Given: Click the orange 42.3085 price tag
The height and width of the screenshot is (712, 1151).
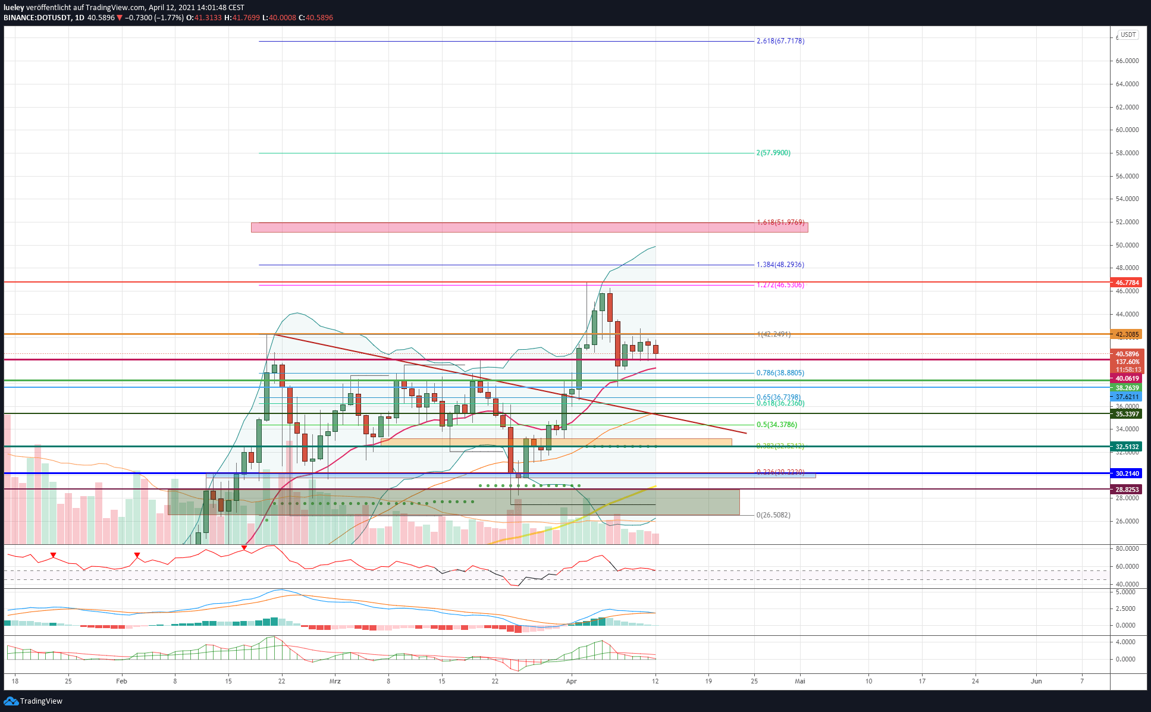Looking at the screenshot, I should pos(1127,334).
